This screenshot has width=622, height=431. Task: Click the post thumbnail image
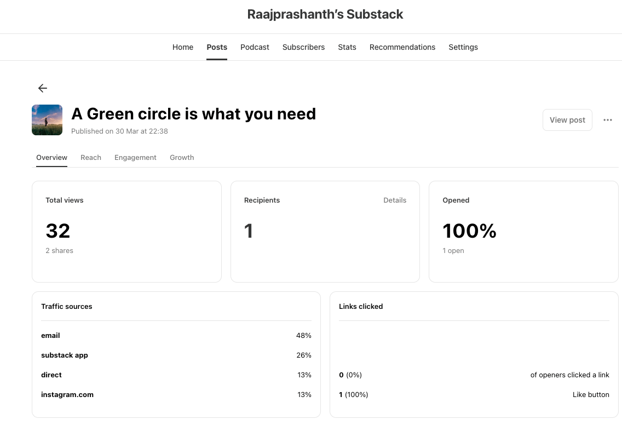point(47,120)
